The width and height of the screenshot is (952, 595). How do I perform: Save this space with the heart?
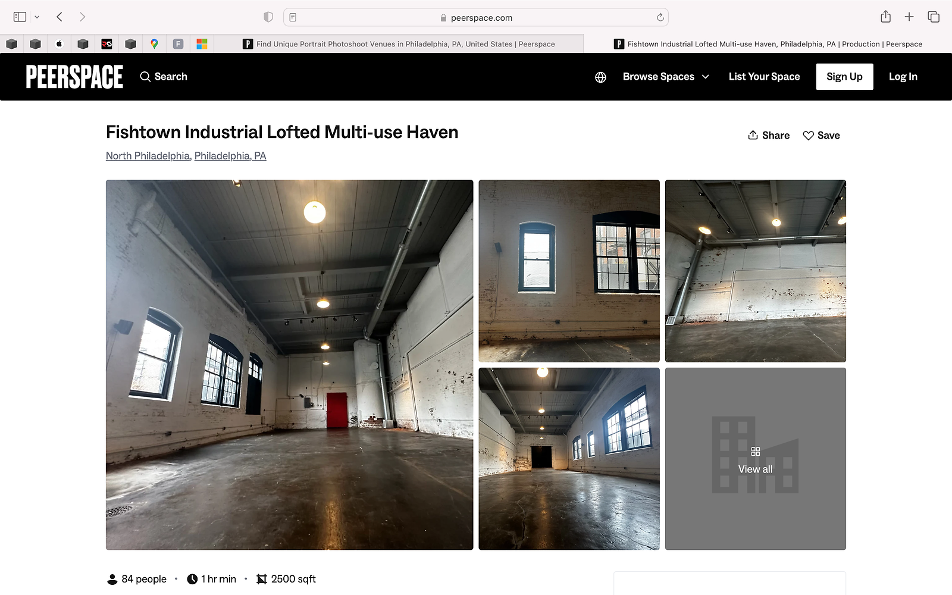pos(821,136)
